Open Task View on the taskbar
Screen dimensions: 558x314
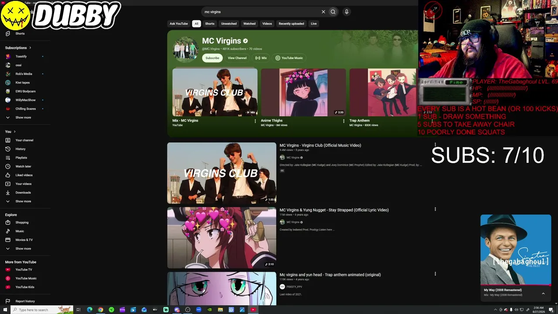(x=78, y=310)
